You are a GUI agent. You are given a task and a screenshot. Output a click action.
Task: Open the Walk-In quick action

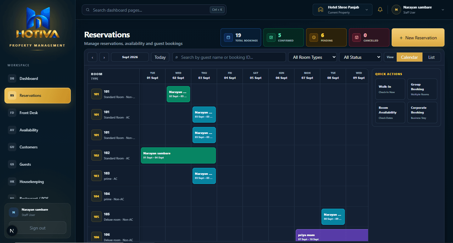(x=390, y=89)
